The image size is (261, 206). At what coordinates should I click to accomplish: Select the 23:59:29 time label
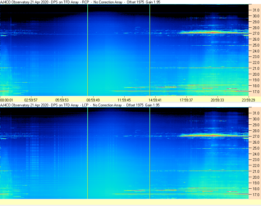[248, 100]
